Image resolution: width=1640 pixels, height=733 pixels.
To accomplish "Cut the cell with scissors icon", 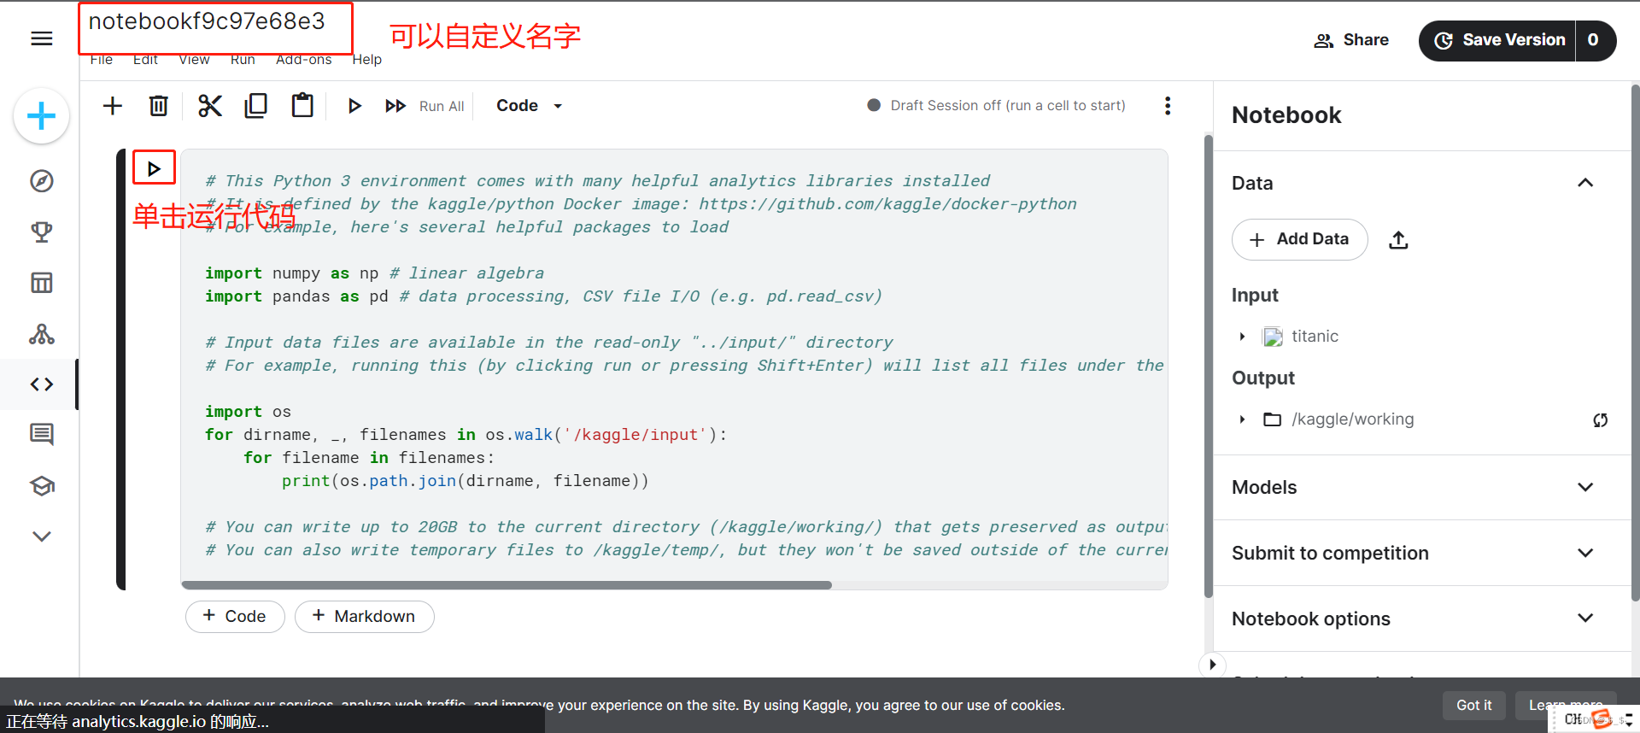I will pyautogui.click(x=209, y=106).
